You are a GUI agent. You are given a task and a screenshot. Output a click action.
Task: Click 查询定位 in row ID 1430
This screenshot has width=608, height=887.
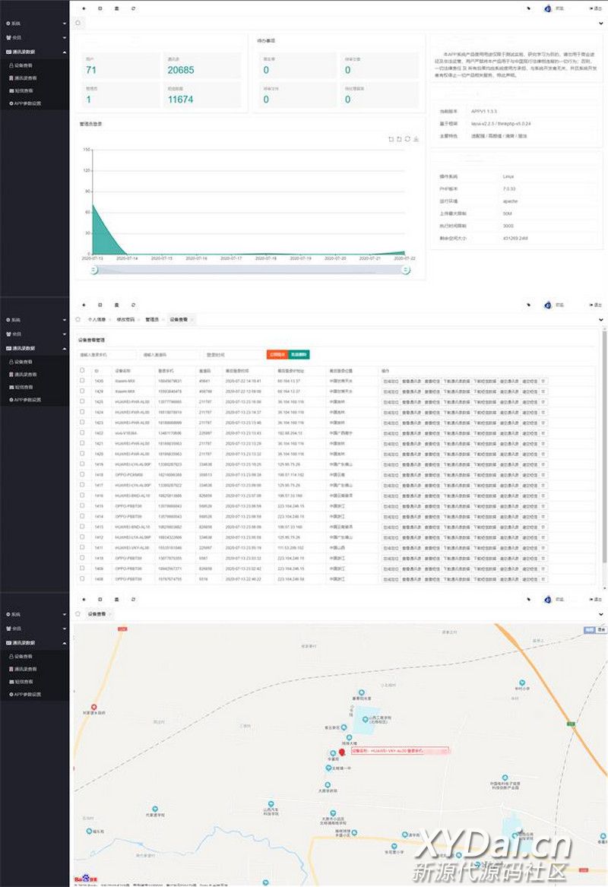[x=391, y=382]
